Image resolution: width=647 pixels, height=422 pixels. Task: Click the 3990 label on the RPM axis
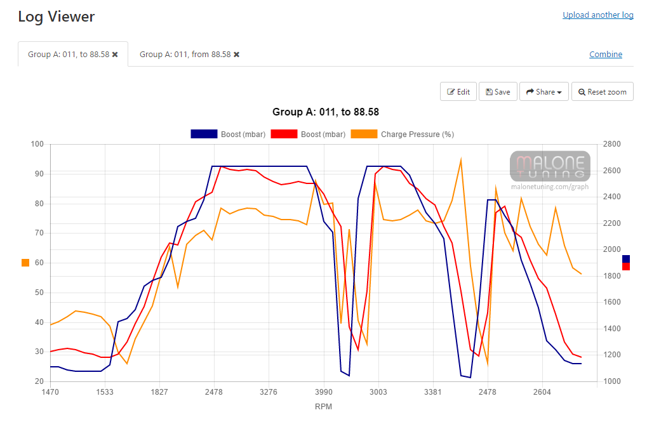point(324,392)
